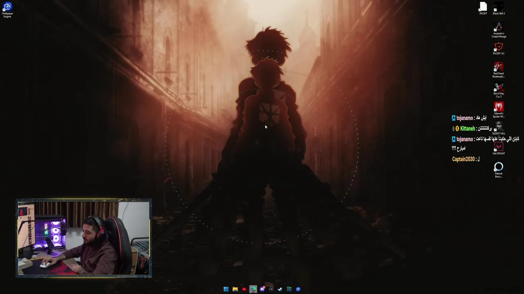
Task: Open the red YouTube taskbar icon
Action: pos(244,289)
